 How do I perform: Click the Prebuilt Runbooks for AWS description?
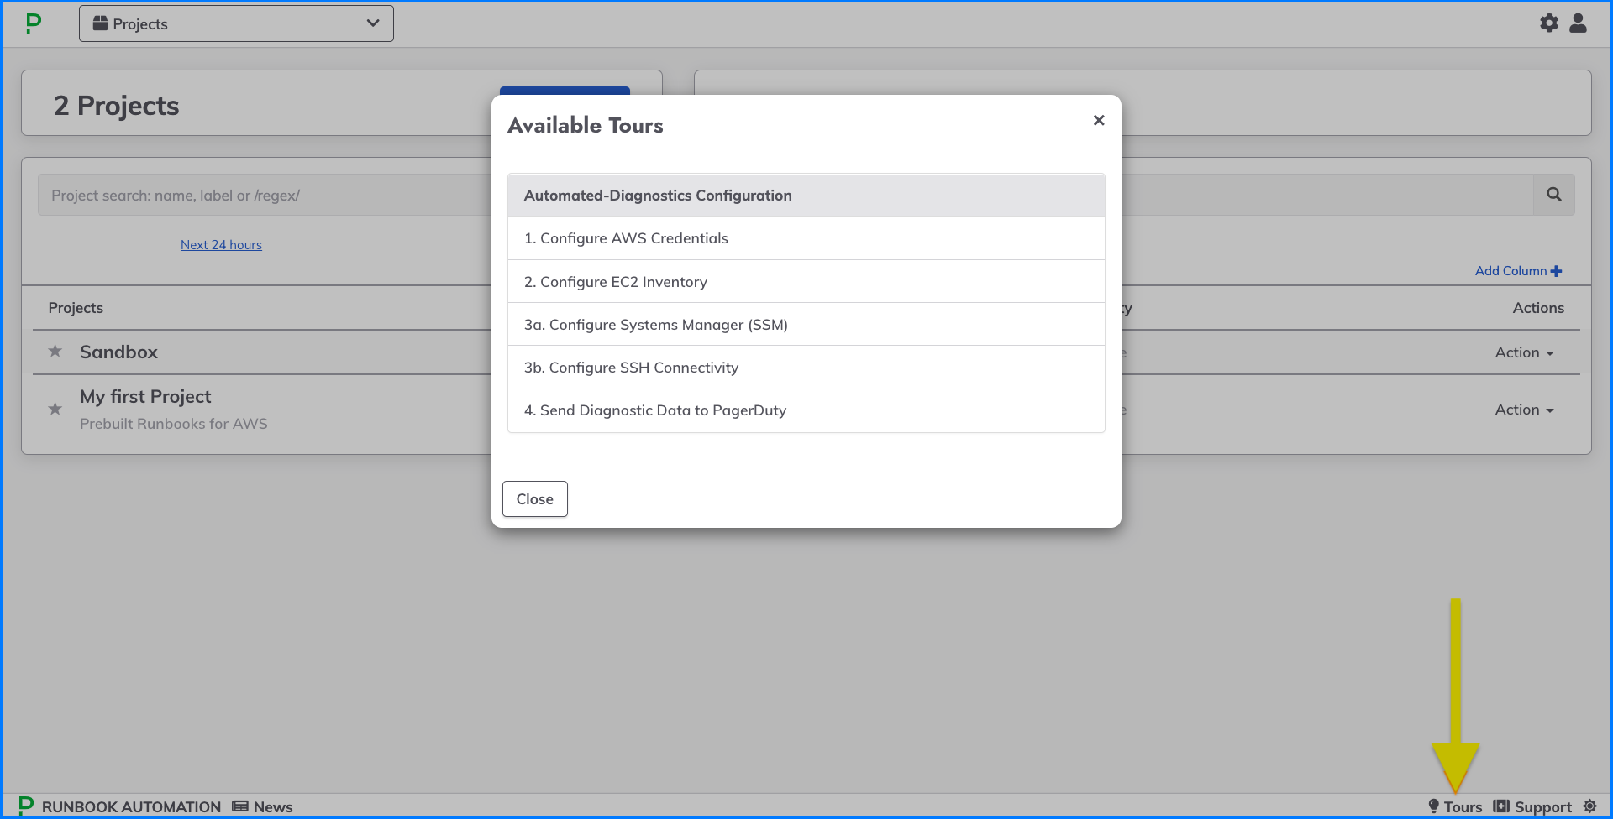pos(174,424)
